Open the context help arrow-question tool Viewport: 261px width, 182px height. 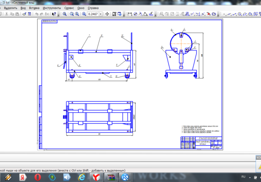coord(54,14)
